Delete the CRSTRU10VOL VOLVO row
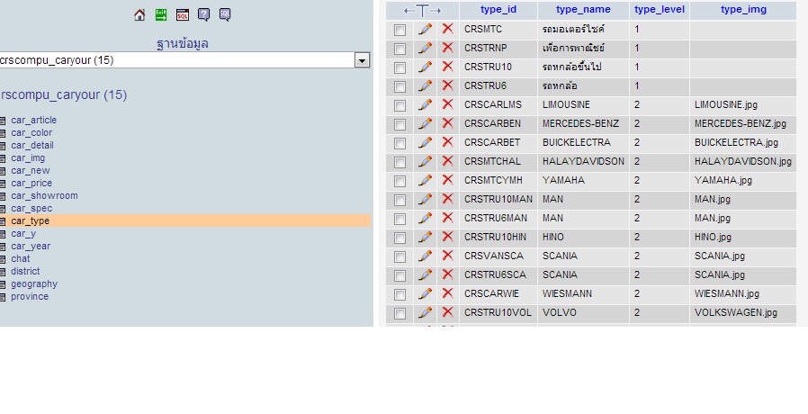Screen dimensions: 808x414 point(448,312)
